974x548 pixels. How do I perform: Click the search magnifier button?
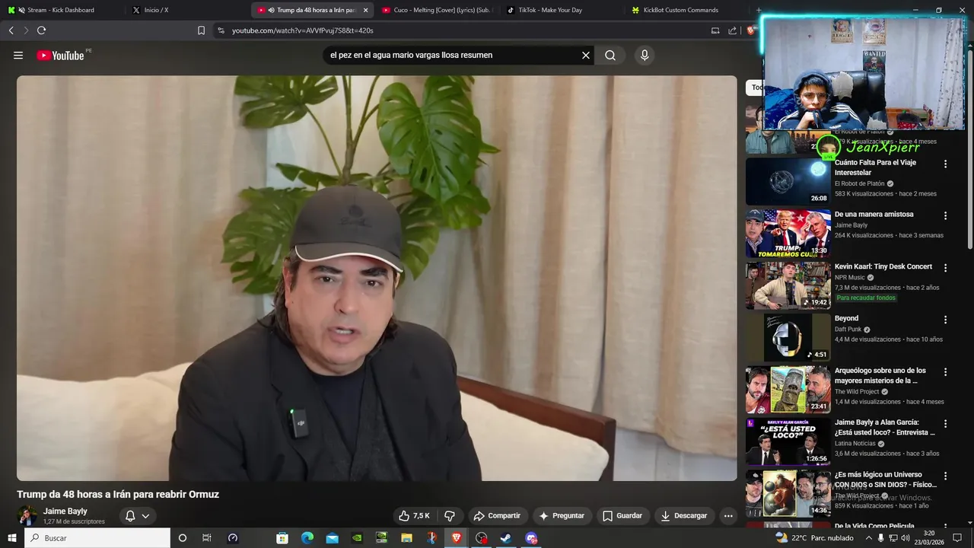[x=610, y=56]
